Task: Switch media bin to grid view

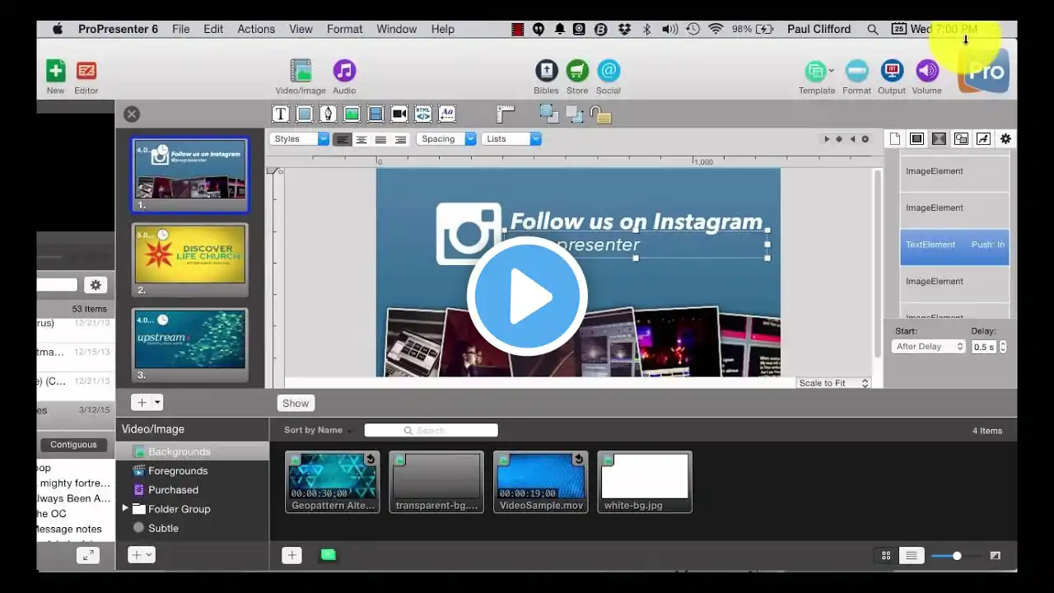Action: tap(886, 556)
